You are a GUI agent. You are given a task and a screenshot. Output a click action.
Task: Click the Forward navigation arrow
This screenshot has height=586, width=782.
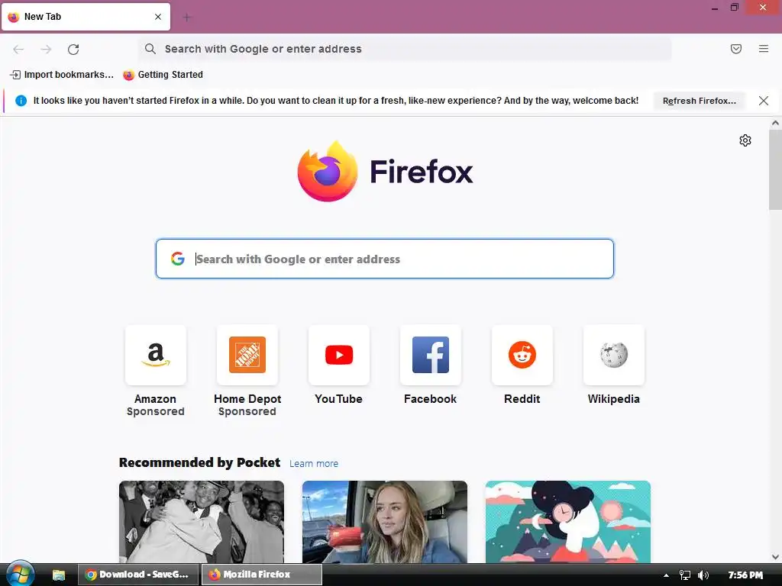46,49
